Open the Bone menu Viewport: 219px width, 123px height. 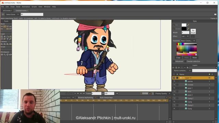(18, 7)
